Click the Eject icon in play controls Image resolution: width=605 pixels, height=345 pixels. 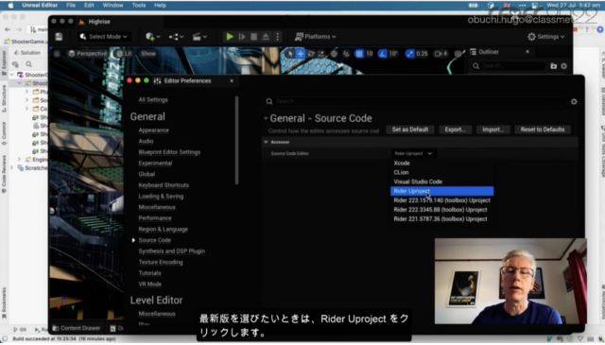click(266, 37)
